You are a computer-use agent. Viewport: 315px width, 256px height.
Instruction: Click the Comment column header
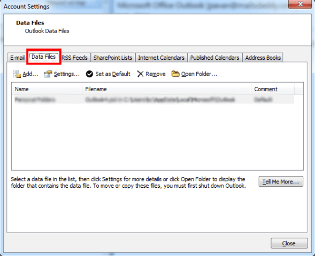point(273,89)
